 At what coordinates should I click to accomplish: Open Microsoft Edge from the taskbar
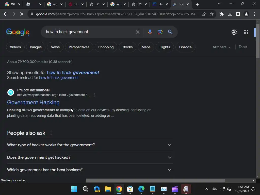(x=141, y=189)
